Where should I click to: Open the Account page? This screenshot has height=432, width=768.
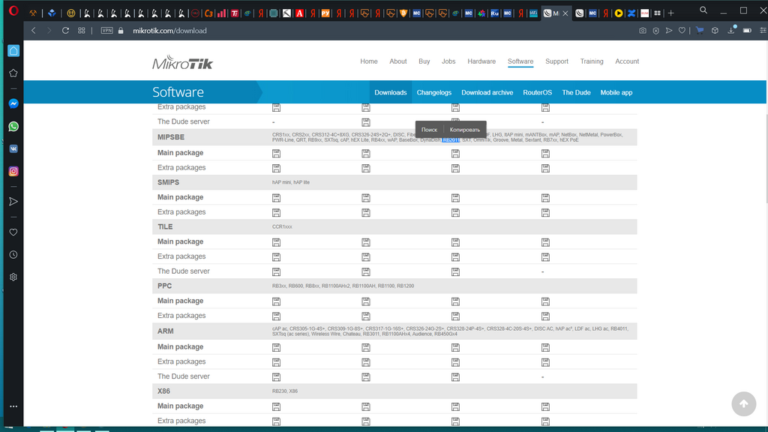tap(627, 61)
